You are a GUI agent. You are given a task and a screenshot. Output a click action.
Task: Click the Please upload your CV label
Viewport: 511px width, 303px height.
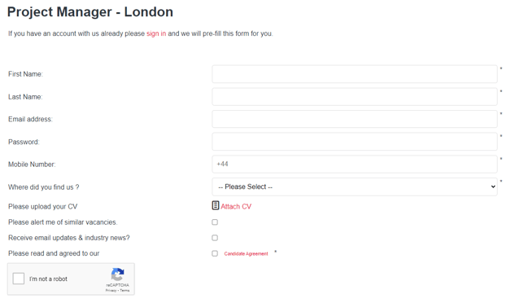[x=42, y=206]
